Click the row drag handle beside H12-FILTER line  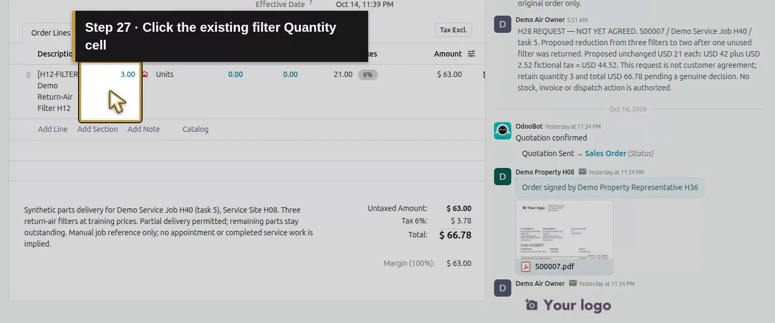pyautogui.click(x=29, y=75)
